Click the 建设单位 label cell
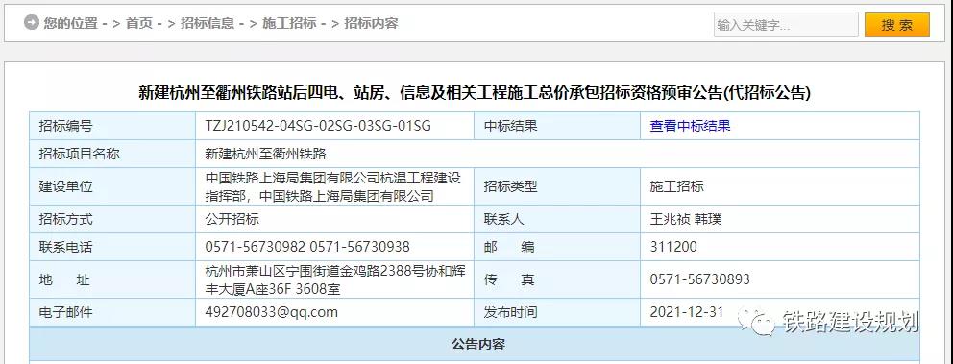The height and width of the screenshot is (364, 953). [x=112, y=186]
